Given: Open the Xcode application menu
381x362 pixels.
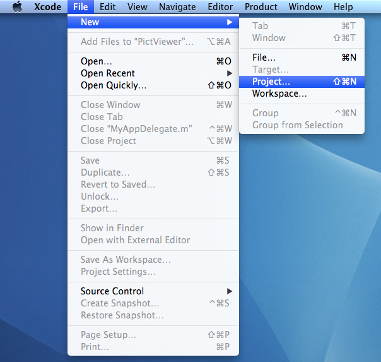Looking at the screenshot, I should pyautogui.click(x=48, y=7).
